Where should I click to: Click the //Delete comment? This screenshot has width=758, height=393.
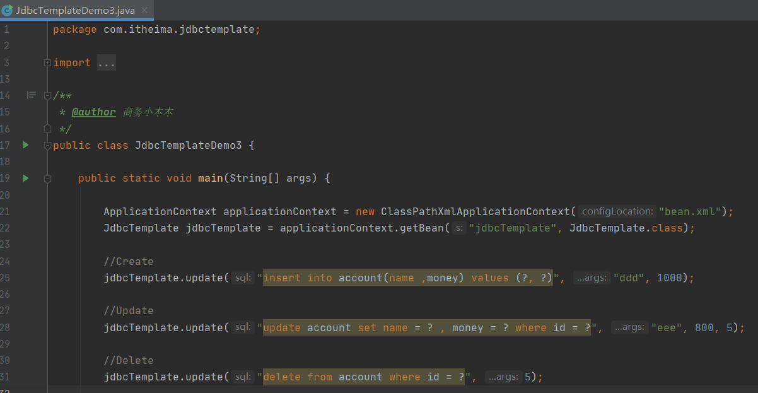point(129,360)
